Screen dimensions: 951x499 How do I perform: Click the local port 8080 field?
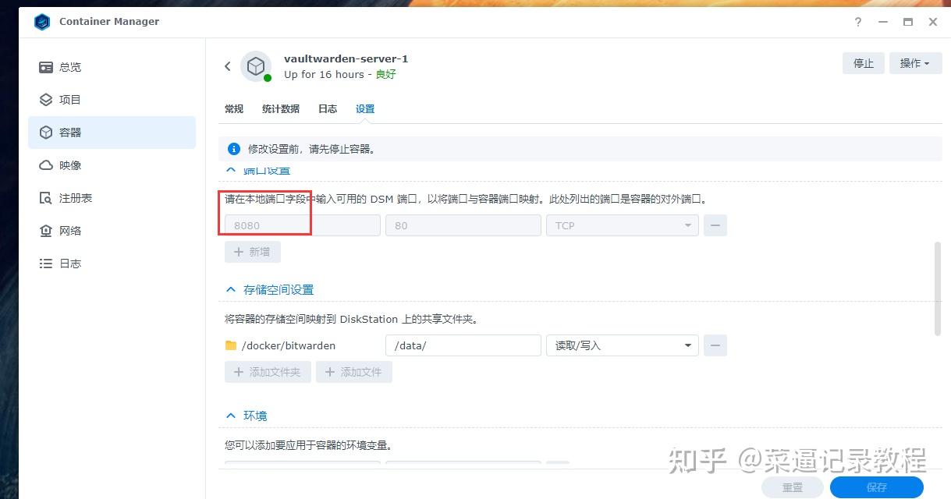click(x=303, y=225)
